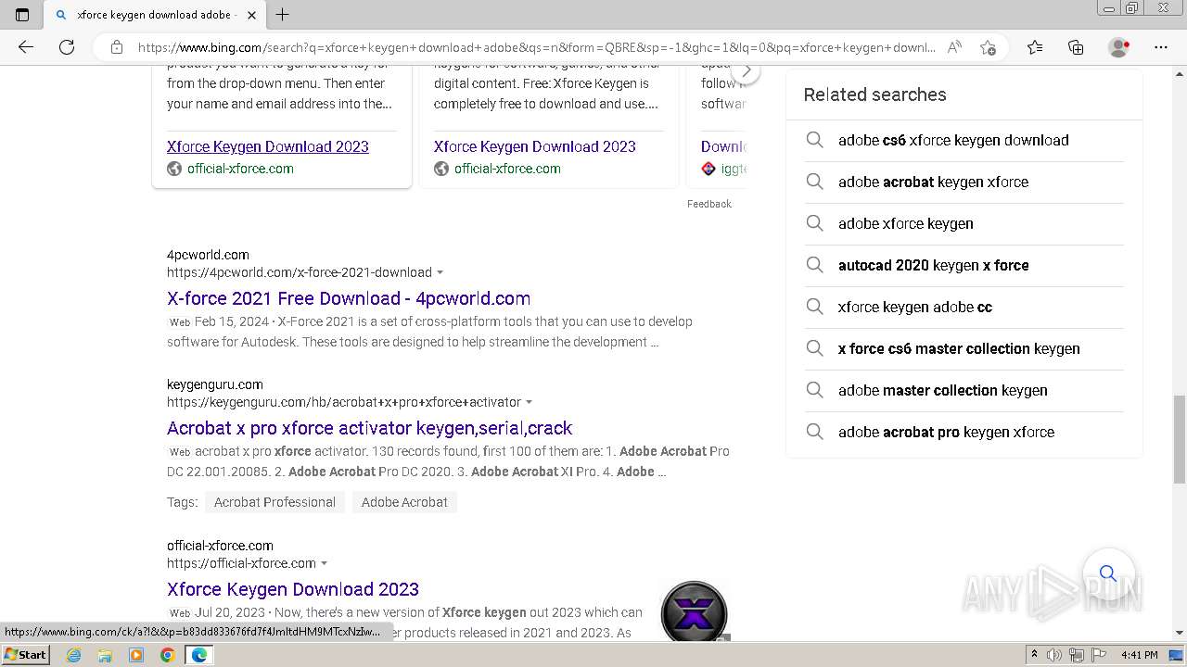The width and height of the screenshot is (1187, 667).
Task: Open the system clock showing 4:41 PM
Action: (x=1139, y=655)
